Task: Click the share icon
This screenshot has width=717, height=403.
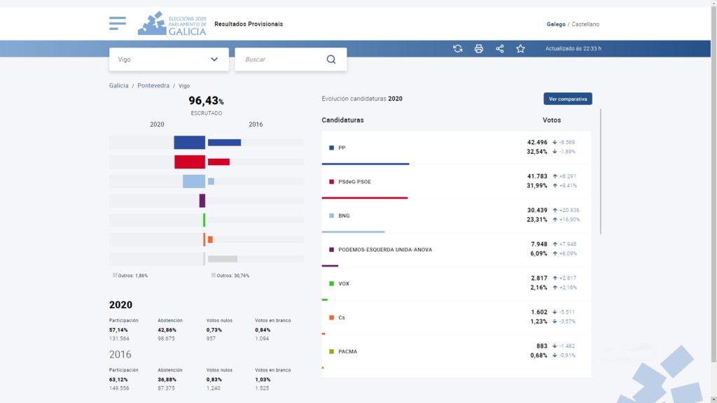Action: (x=500, y=49)
